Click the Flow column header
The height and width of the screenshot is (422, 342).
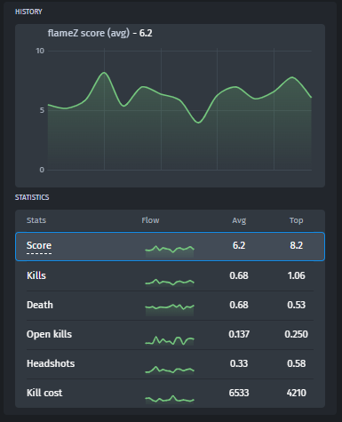(150, 220)
